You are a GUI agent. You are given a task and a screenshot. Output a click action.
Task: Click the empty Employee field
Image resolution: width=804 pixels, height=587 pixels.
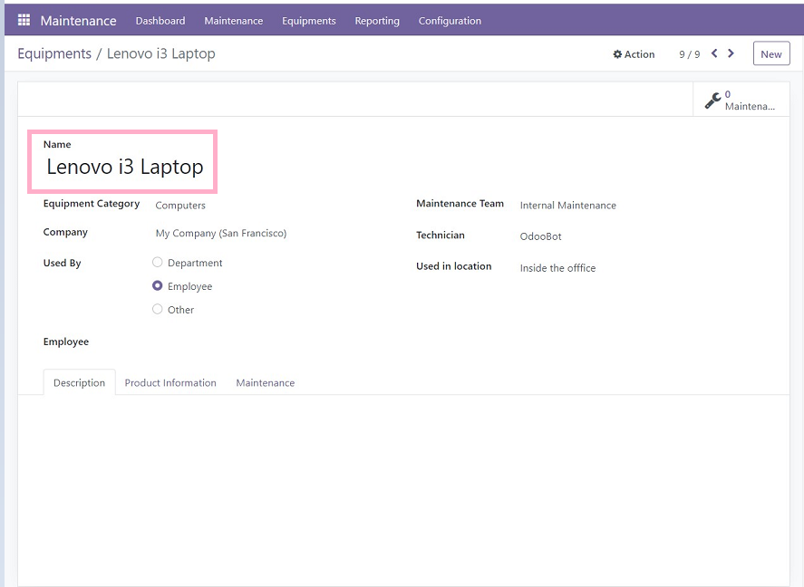pyautogui.click(x=266, y=342)
